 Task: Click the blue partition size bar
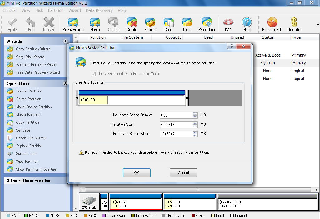132,92
